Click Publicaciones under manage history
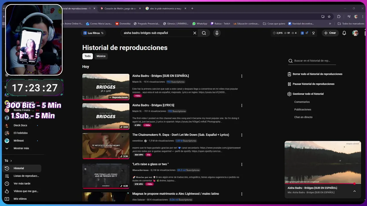367x206 pixels. pos(302,110)
